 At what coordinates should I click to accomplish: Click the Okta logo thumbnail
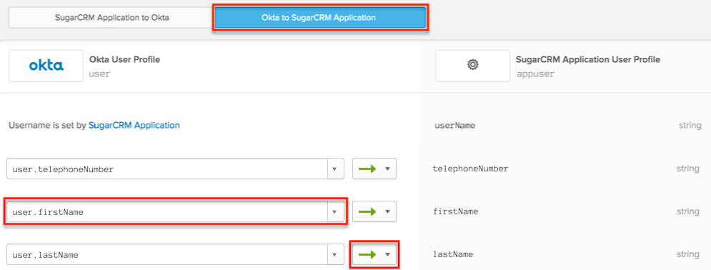tap(46, 66)
